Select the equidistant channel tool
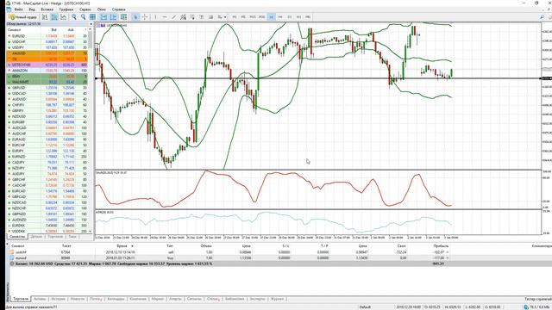Image resolution: width=552 pixels, height=310 pixels. 183,17
